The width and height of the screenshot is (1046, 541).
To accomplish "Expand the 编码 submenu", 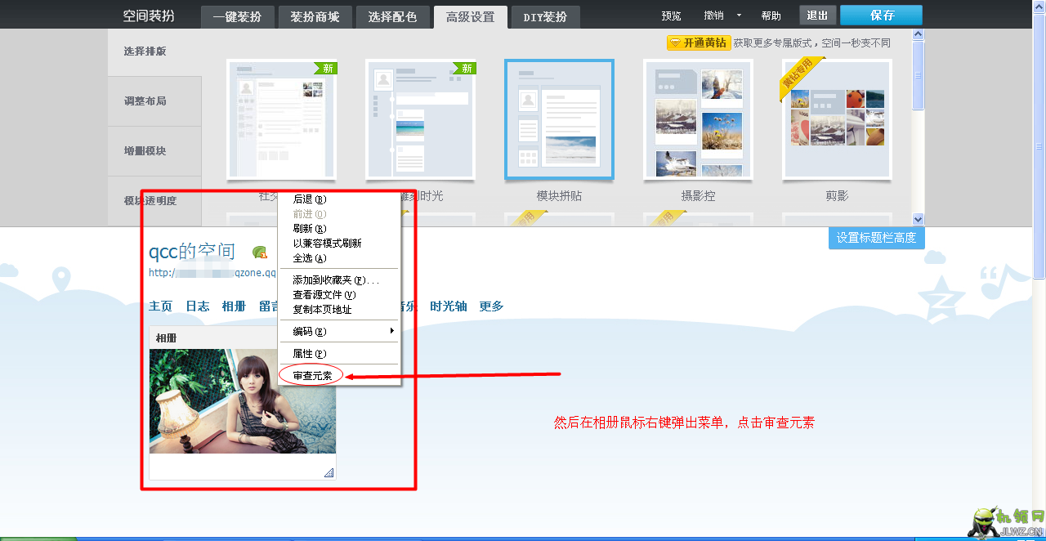I will pyautogui.click(x=339, y=332).
